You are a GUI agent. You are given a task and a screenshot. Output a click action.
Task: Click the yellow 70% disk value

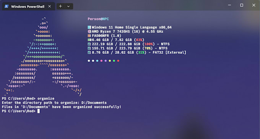point(148,48)
